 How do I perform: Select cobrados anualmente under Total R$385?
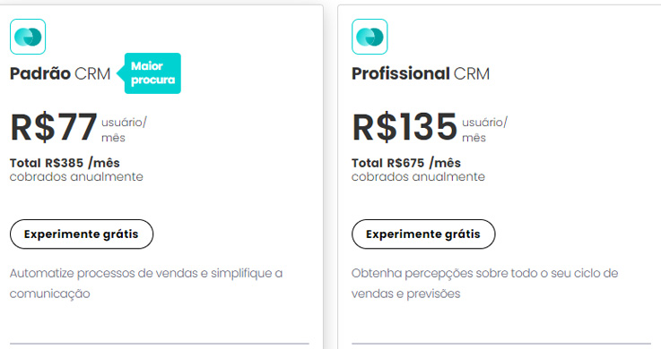click(x=76, y=176)
